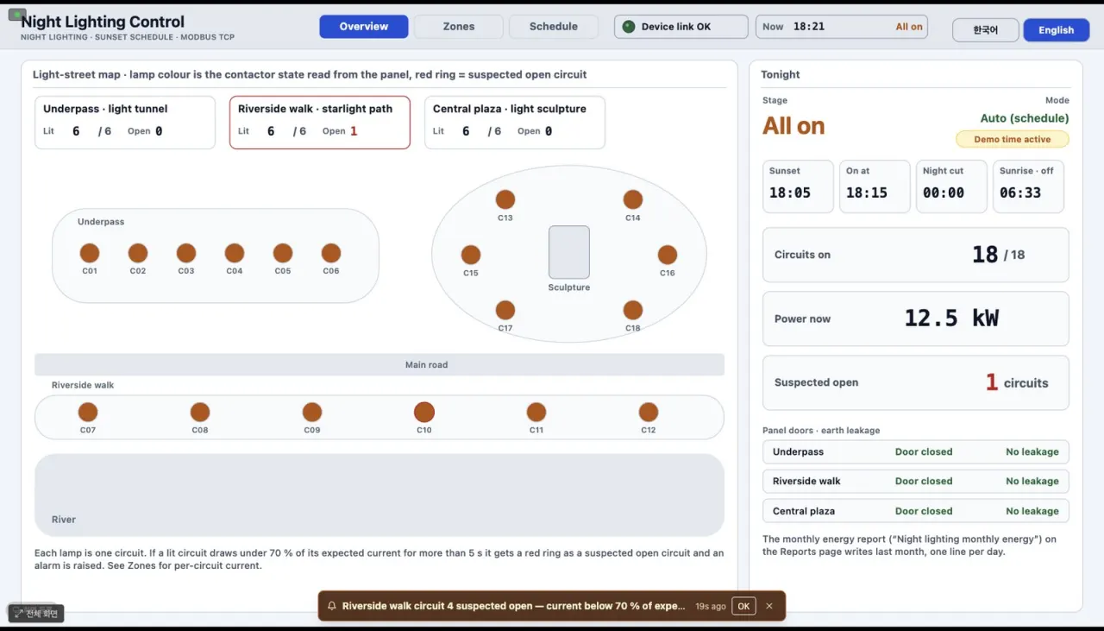Click the C15 lamp marker
1104x631 pixels.
tap(471, 255)
